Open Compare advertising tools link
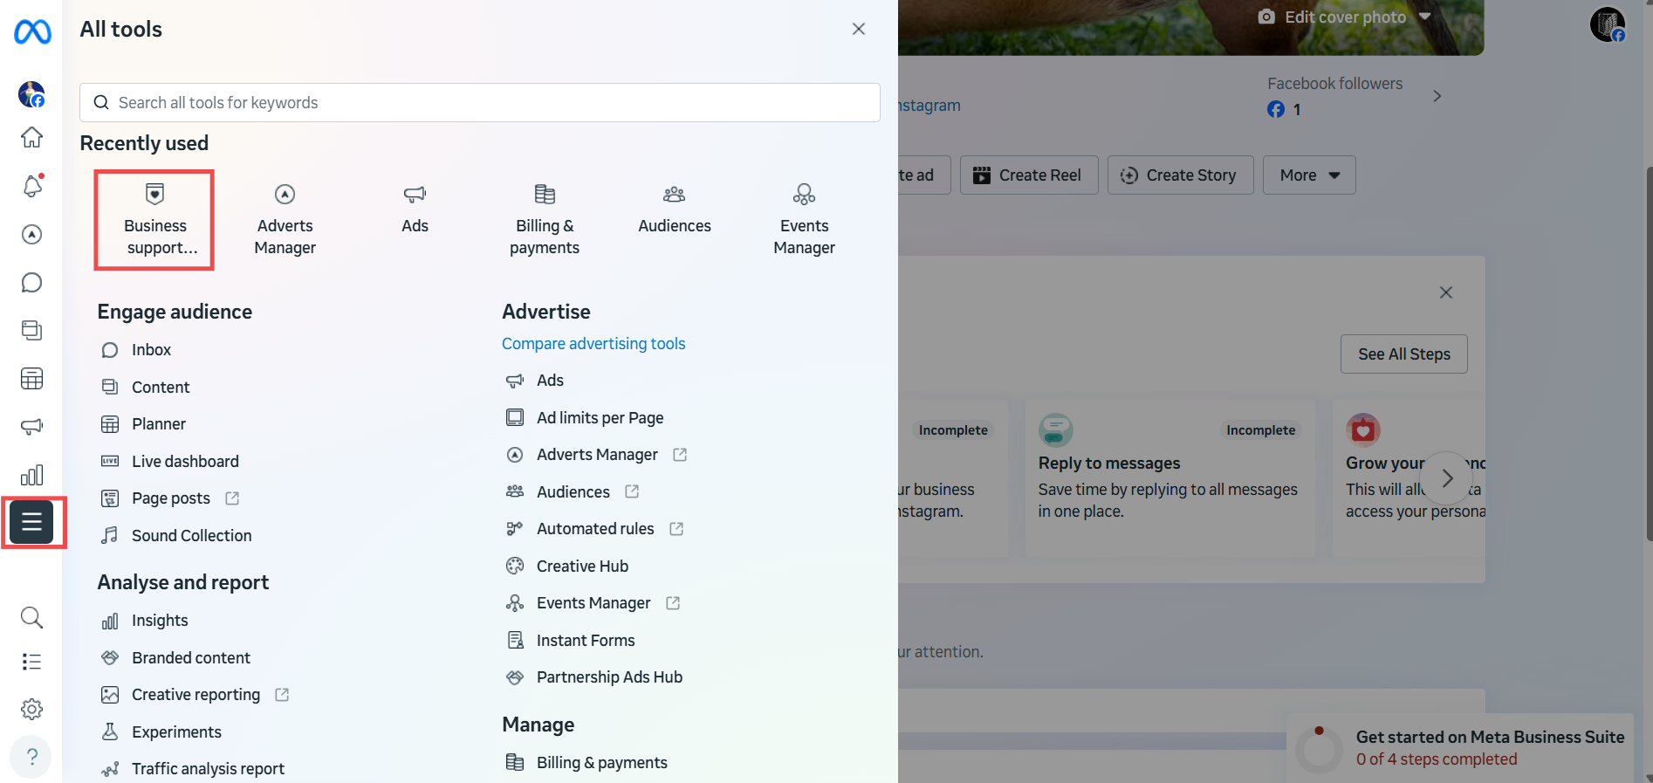This screenshot has width=1653, height=783. pyautogui.click(x=593, y=344)
